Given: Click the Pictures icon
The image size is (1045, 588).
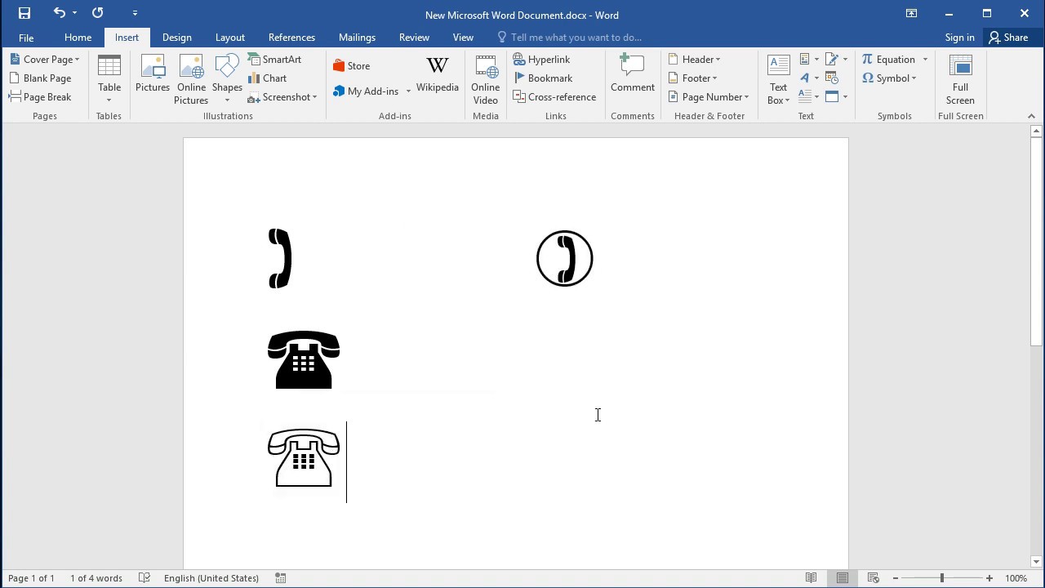Looking at the screenshot, I should 153,73.
